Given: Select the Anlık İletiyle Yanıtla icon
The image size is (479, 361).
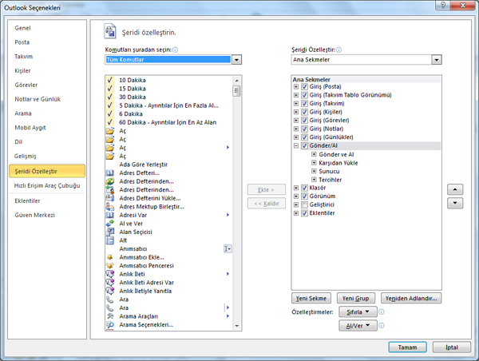Looking at the screenshot, I should 110,291.
